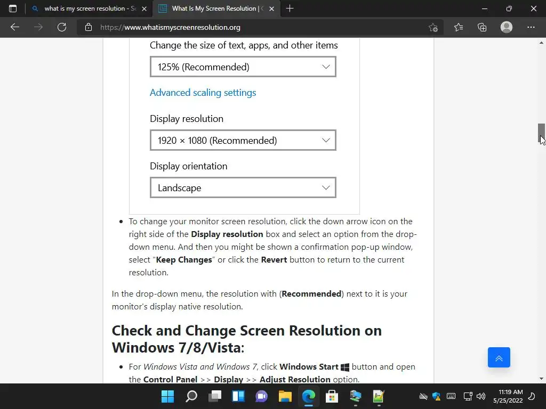Expand the 1920 × 1080 resolution dropdown
546x409 pixels.
(x=243, y=140)
